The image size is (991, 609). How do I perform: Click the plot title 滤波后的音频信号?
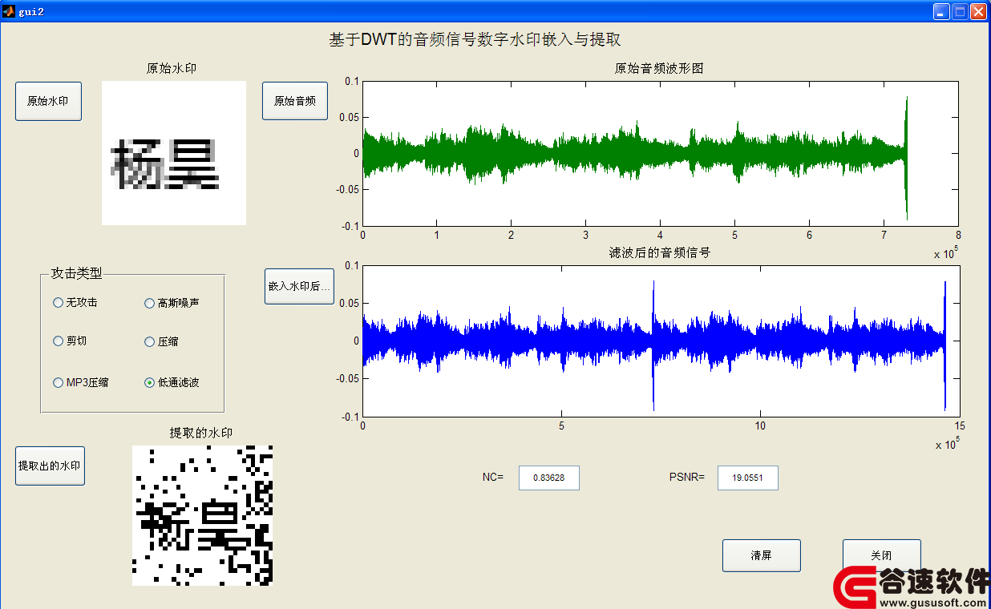(x=660, y=252)
